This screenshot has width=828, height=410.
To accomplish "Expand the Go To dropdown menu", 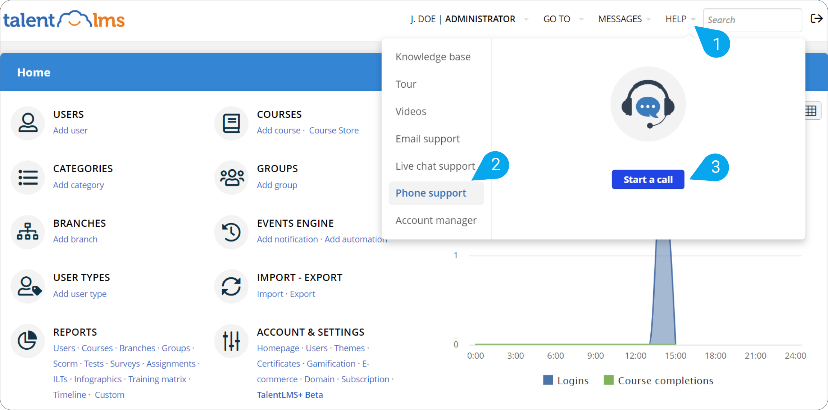I will tap(563, 19).
